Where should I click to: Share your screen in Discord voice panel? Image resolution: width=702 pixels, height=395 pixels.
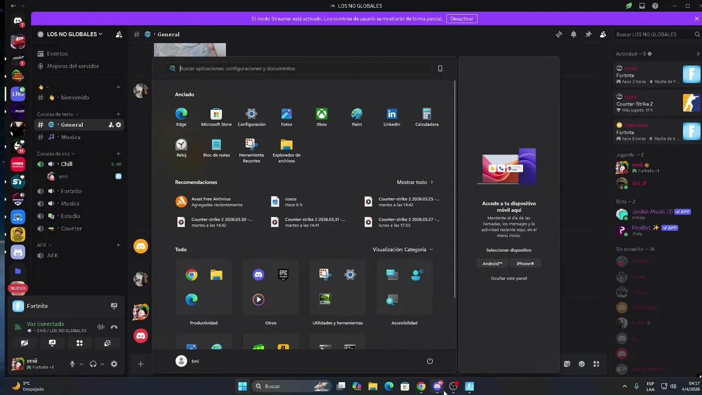52,343
